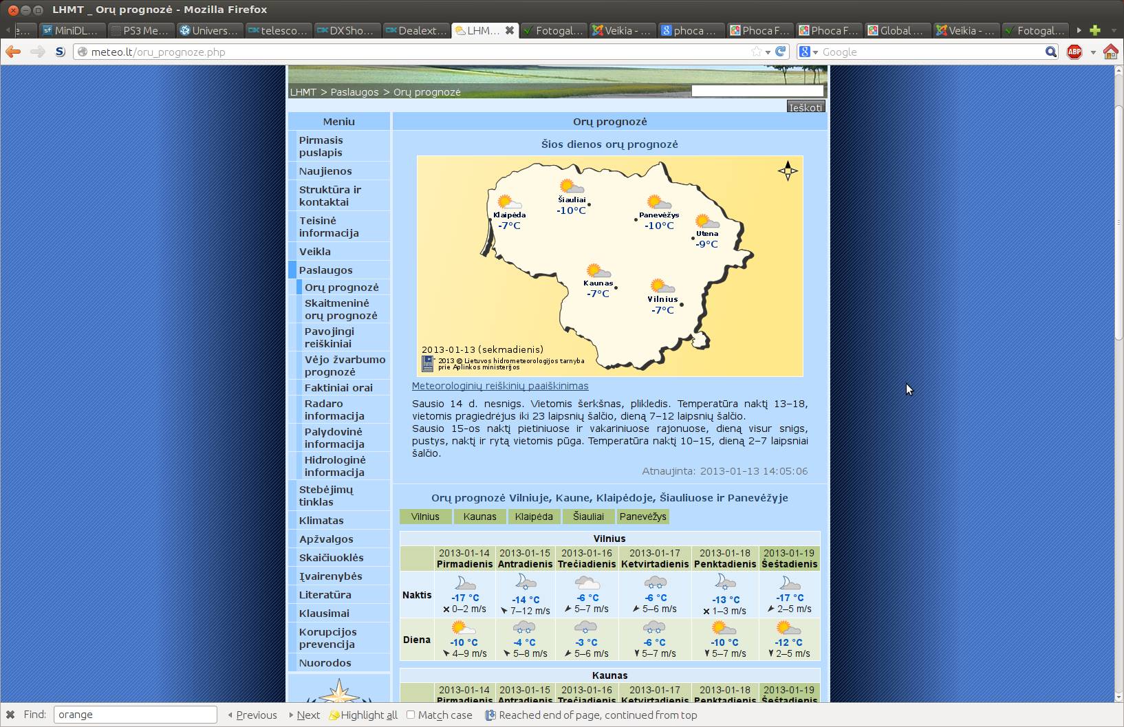Click the reload page icon in address bar
Image resolution: width=1124 pixels, height=727 pixels.
tap(780, 52)
